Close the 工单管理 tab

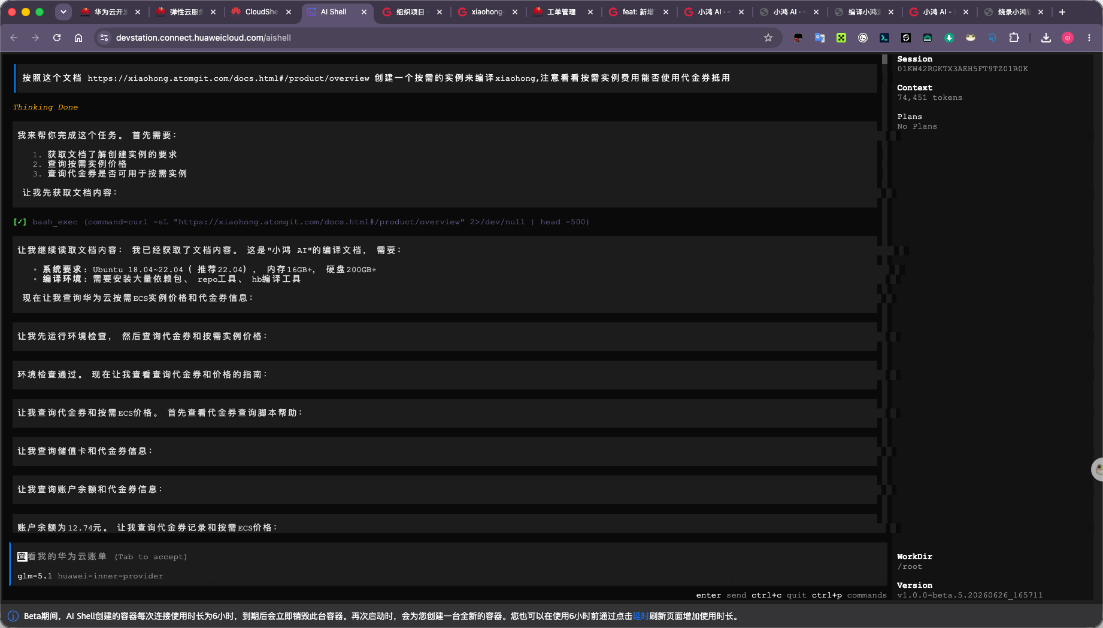click(590, 12)
